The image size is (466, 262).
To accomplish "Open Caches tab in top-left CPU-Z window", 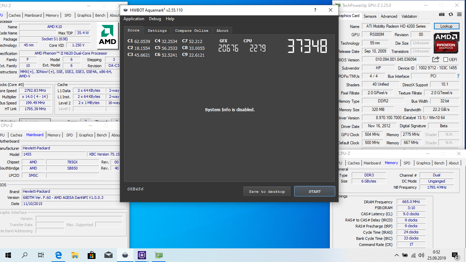I will pos(15,15).
